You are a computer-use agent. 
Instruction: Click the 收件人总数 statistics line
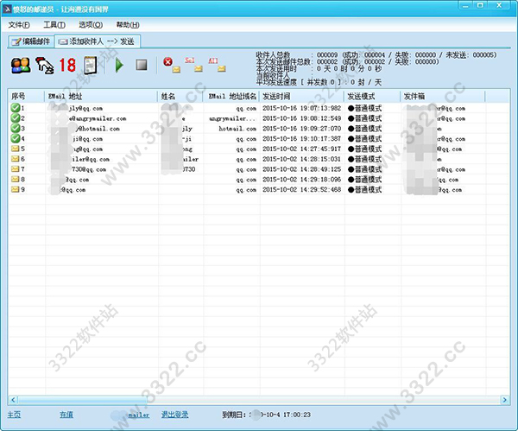tap(376, 55)
